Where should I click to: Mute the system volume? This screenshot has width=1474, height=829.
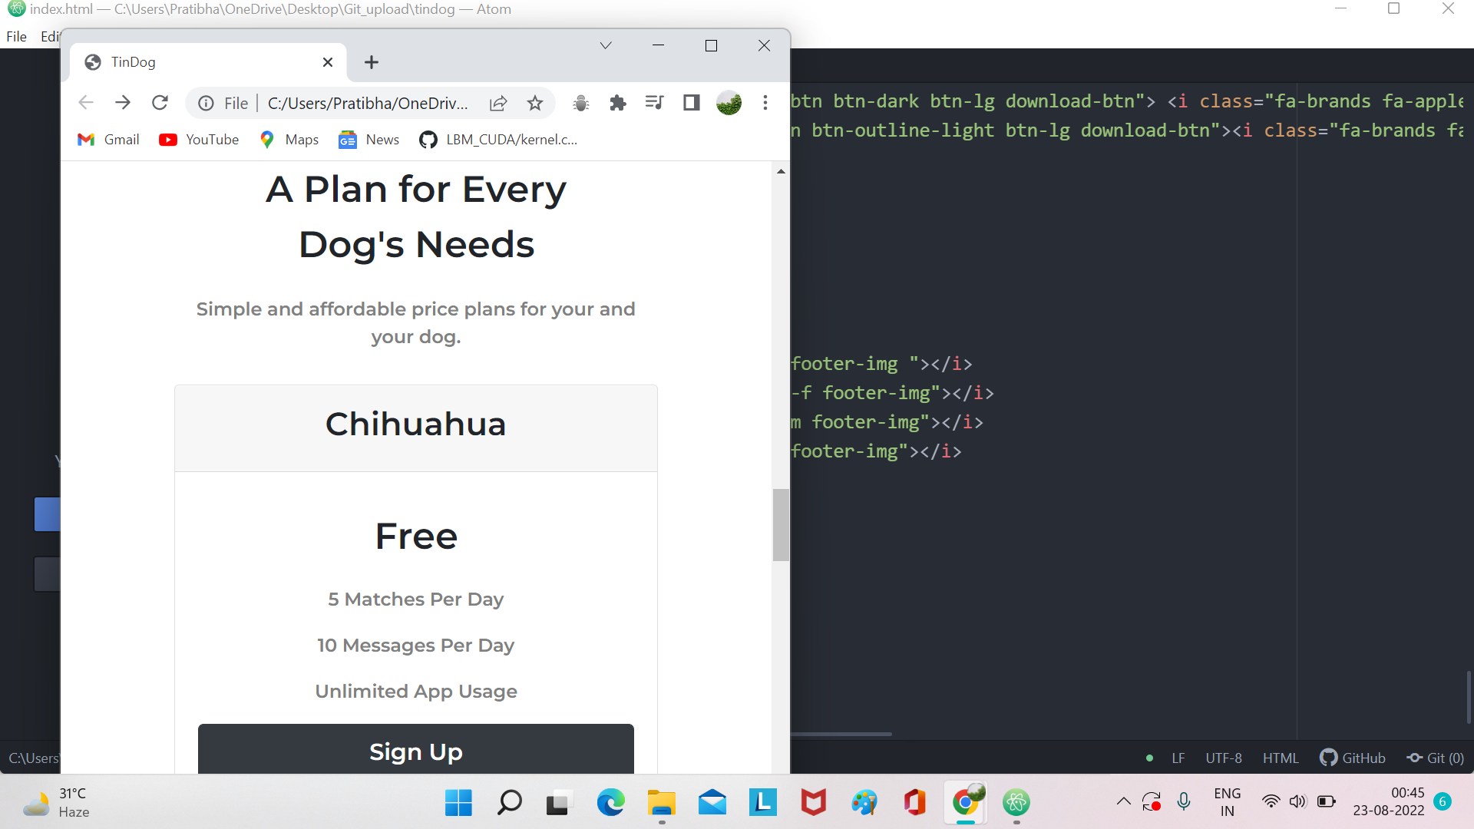tap(1297, 801)
